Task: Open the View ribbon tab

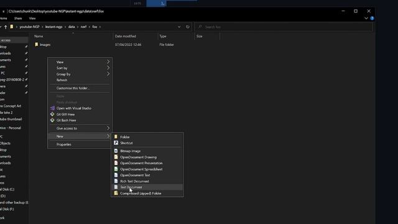Action: coord(32,18)
